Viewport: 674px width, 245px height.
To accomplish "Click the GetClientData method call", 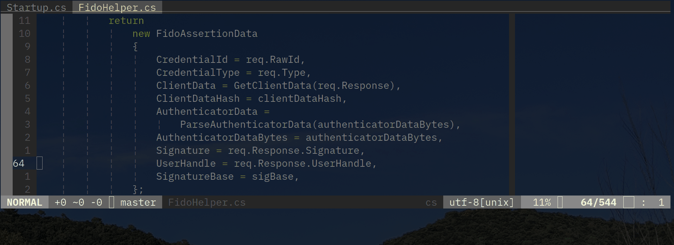I will (273, 86).
